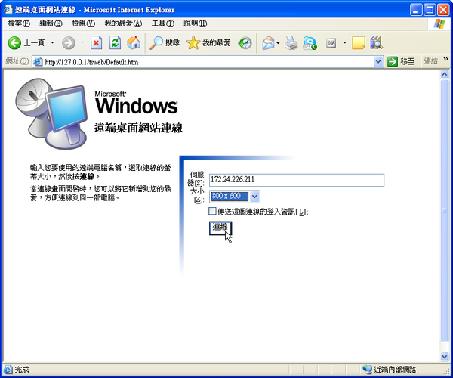Viewport: 453px width, 378px height.
Task: Click the Edit with Word icon
Action: click(x=331, y=43)
